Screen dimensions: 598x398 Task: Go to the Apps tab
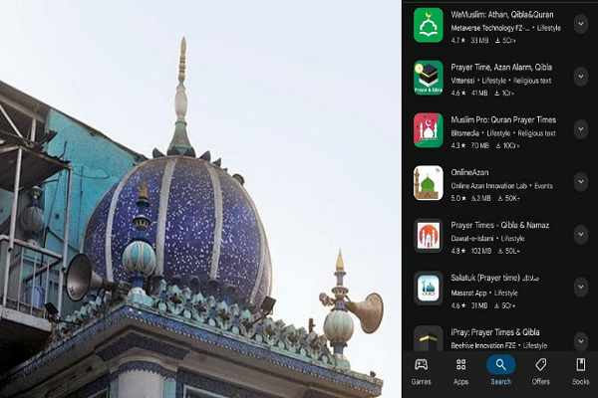[x=460, y=371]
